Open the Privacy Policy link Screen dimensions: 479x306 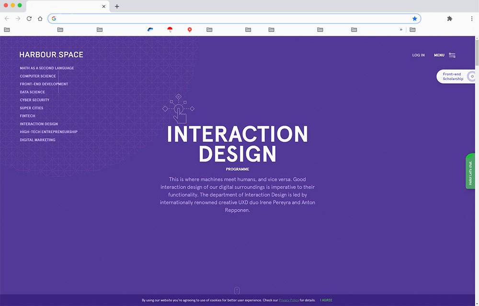pos(289,300)
